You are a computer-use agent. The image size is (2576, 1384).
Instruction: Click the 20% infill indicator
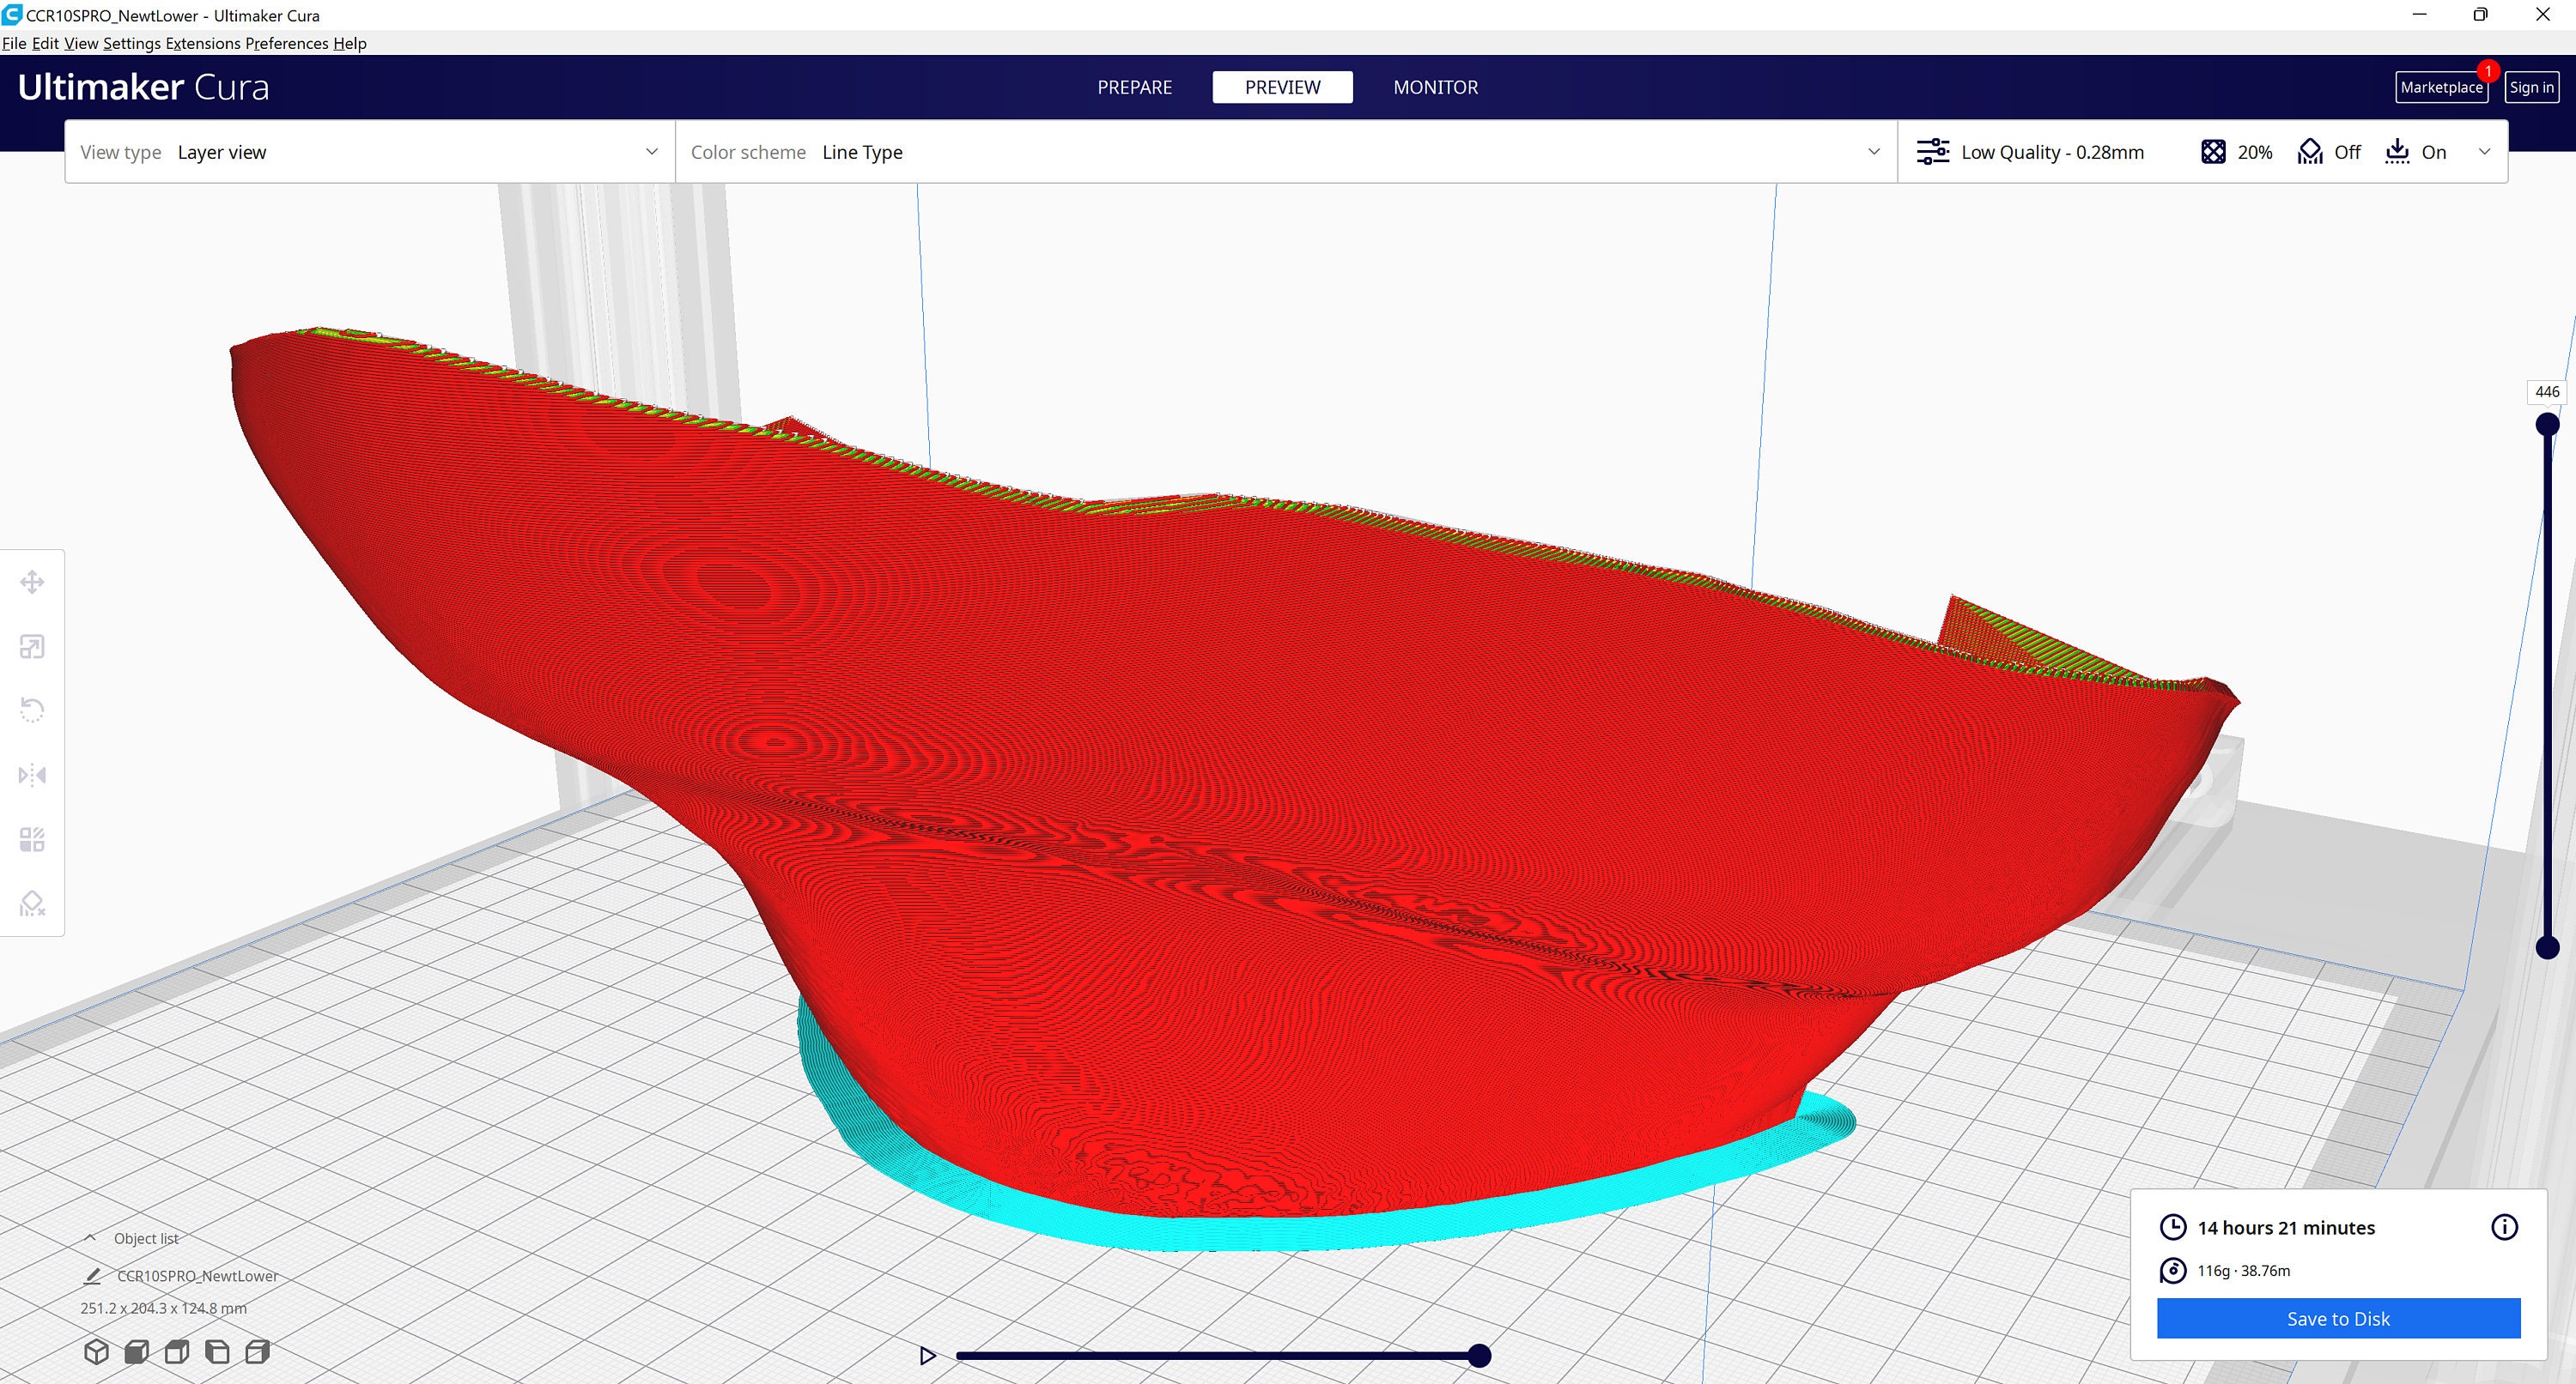[x=2236, y=152]
